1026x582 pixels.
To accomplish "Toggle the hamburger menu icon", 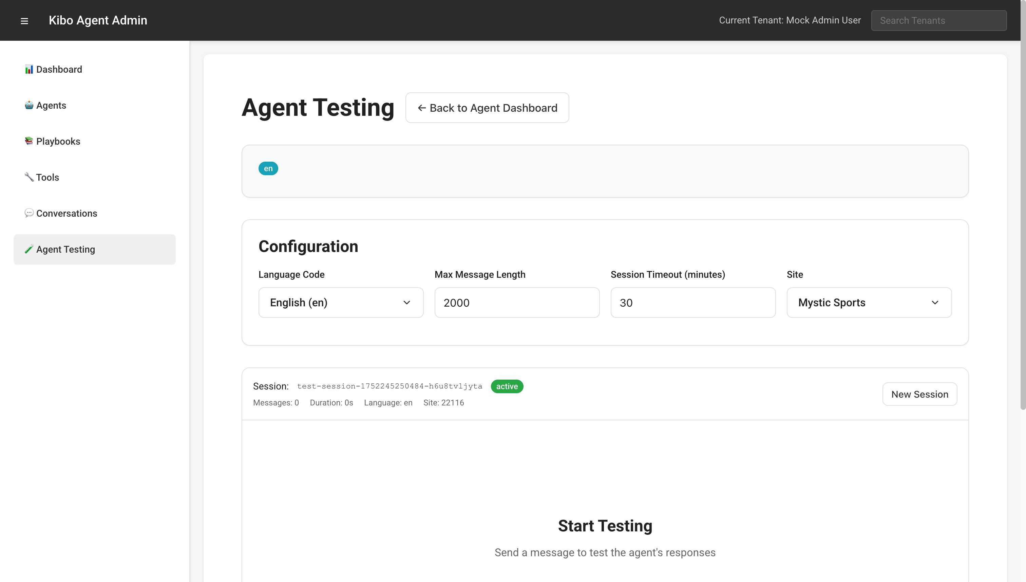I will [x=24, y=21].
